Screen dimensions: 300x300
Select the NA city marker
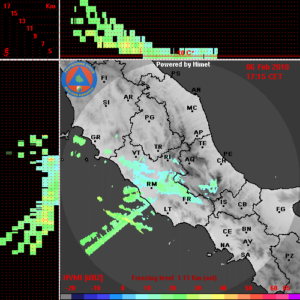(x=225, y=246)
